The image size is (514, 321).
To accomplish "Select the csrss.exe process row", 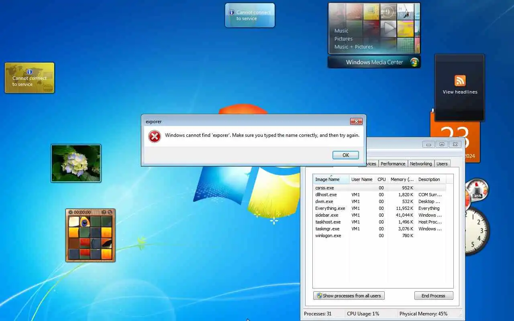I will point(379,188).
